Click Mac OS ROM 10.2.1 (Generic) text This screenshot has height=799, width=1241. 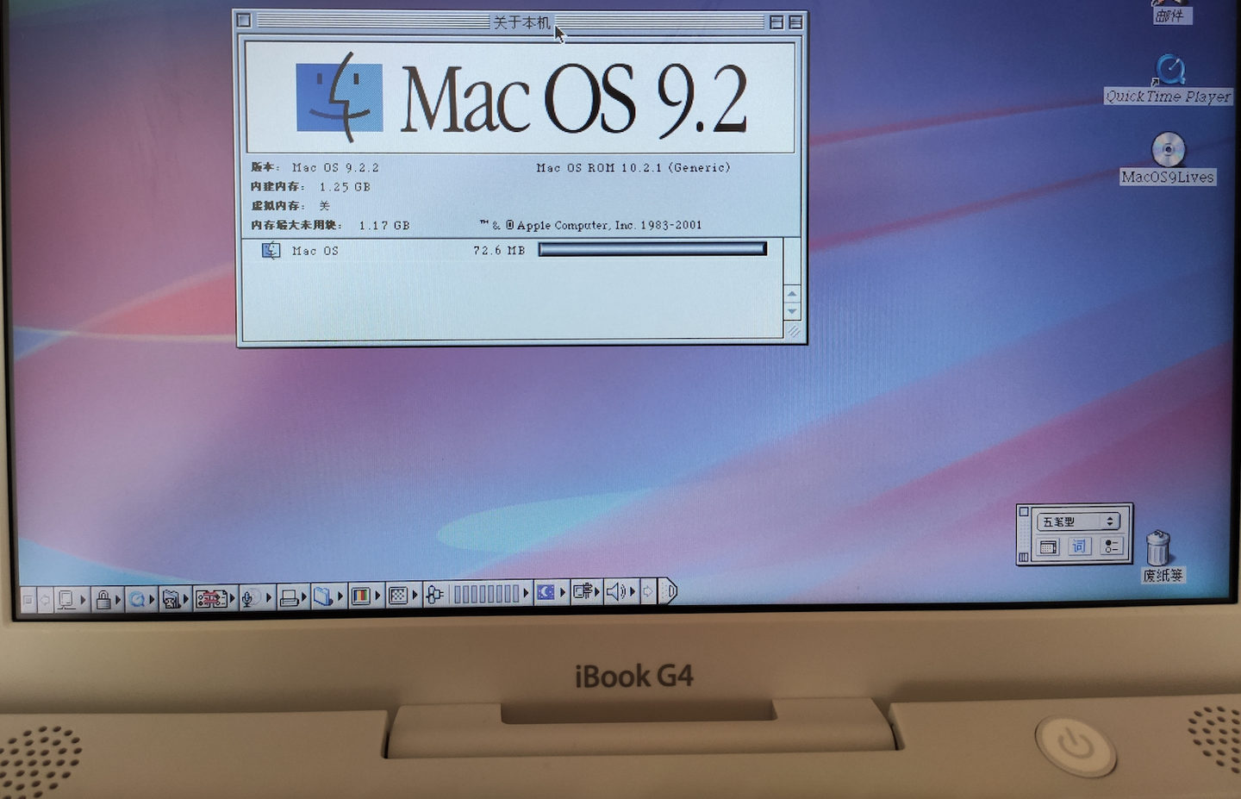tap(633, 168)
